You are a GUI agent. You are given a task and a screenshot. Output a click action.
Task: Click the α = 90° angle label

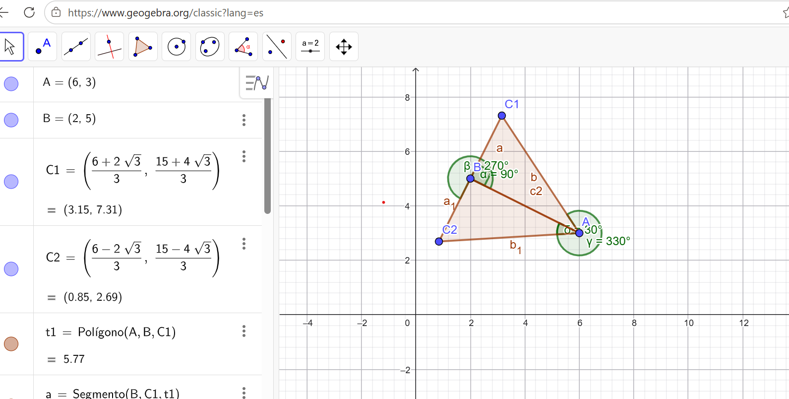pos(499,174)
